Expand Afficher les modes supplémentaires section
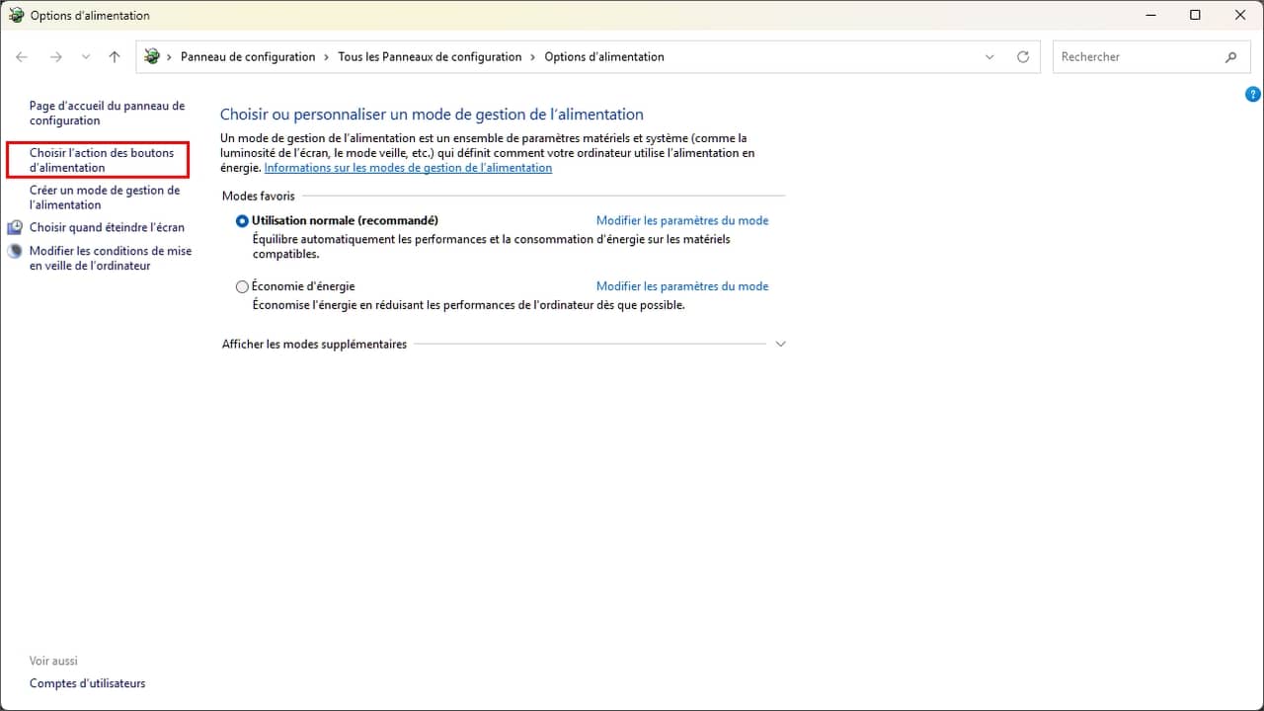 coord(780,345)
